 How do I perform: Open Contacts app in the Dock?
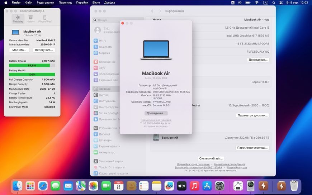coord(131,186)
